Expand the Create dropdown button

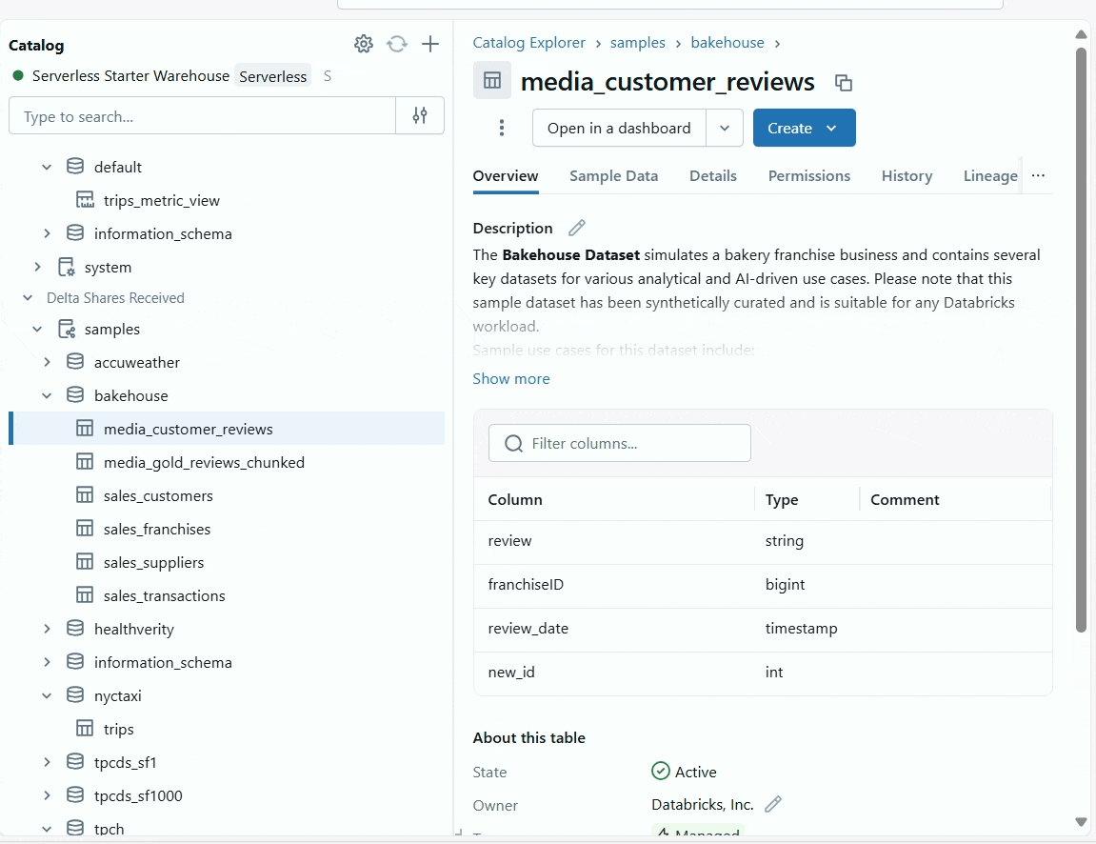click(x=805, y=128)
